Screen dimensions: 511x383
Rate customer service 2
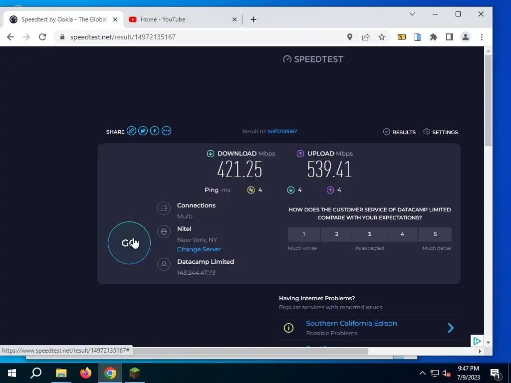coord(337,234)
